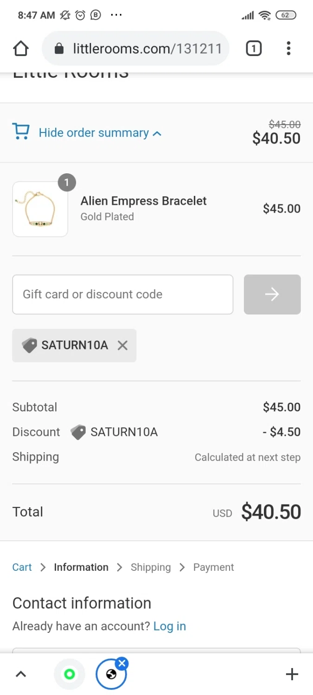Screen dimensions: 313x695
Task: Select the Payment breadcrumb step
Action: (213, 567)
